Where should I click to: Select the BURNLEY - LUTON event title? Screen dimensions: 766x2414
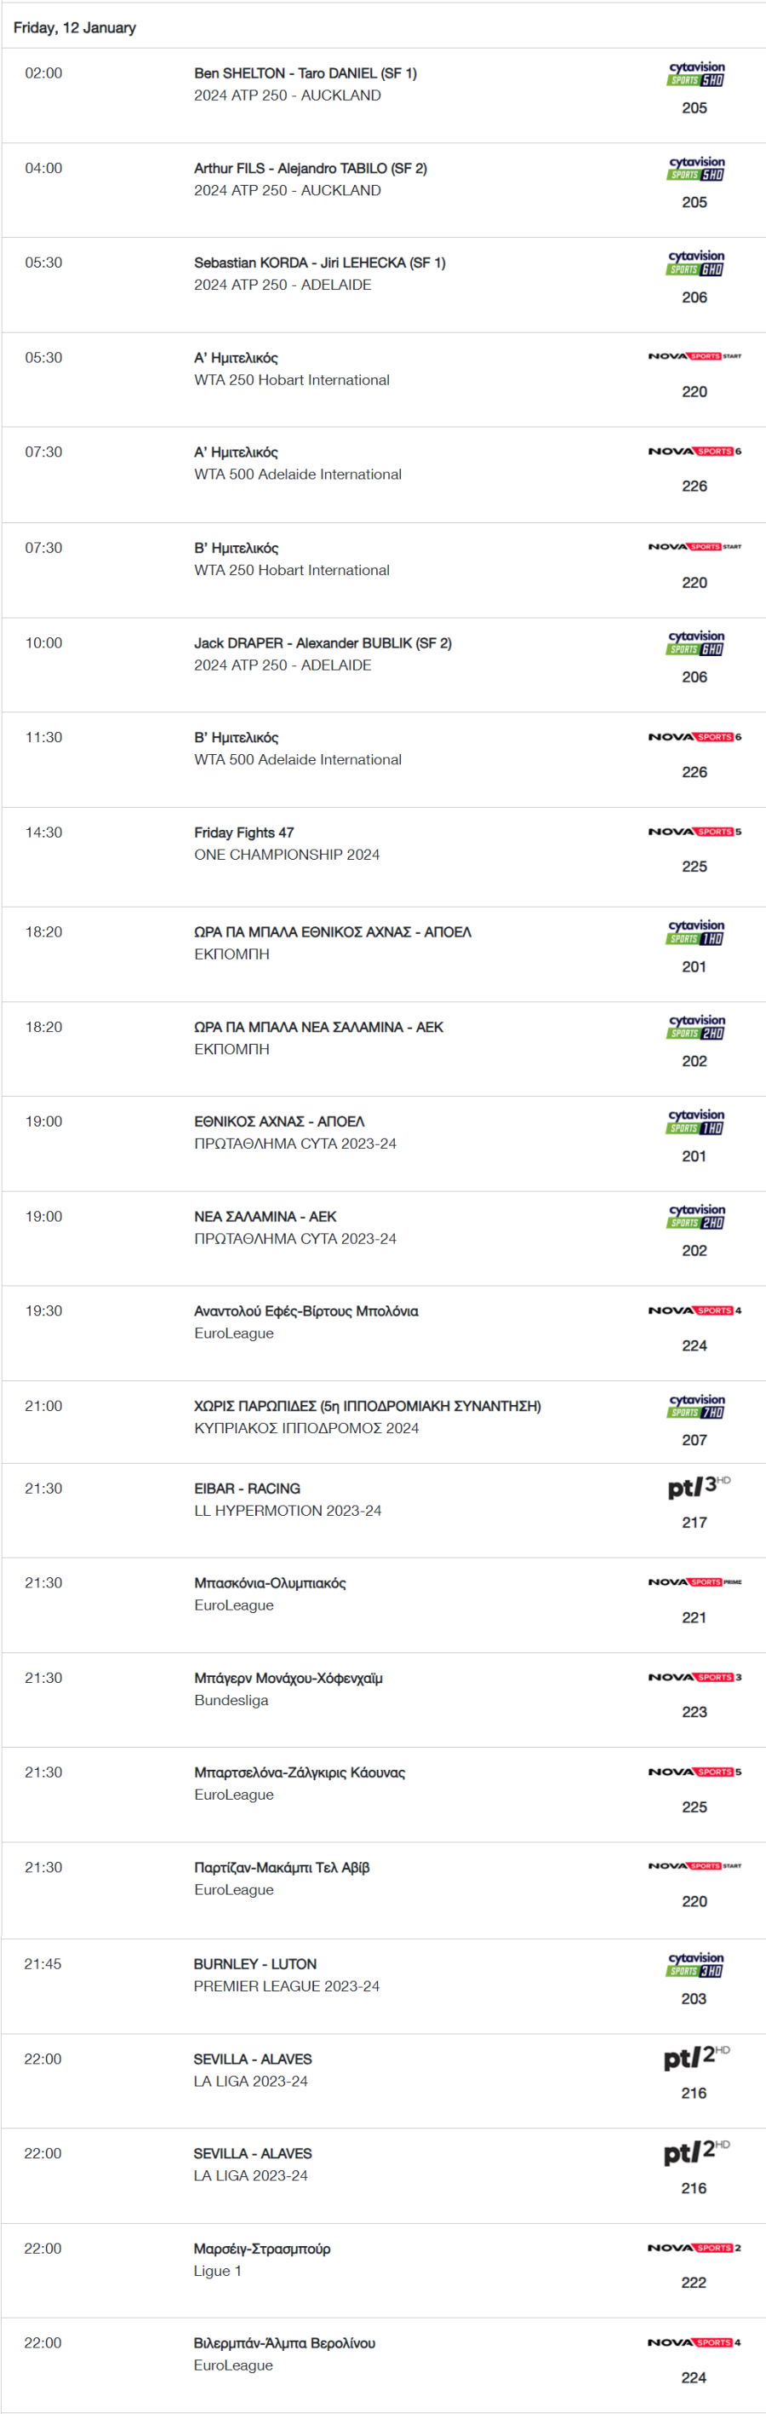coord(254,1964)
